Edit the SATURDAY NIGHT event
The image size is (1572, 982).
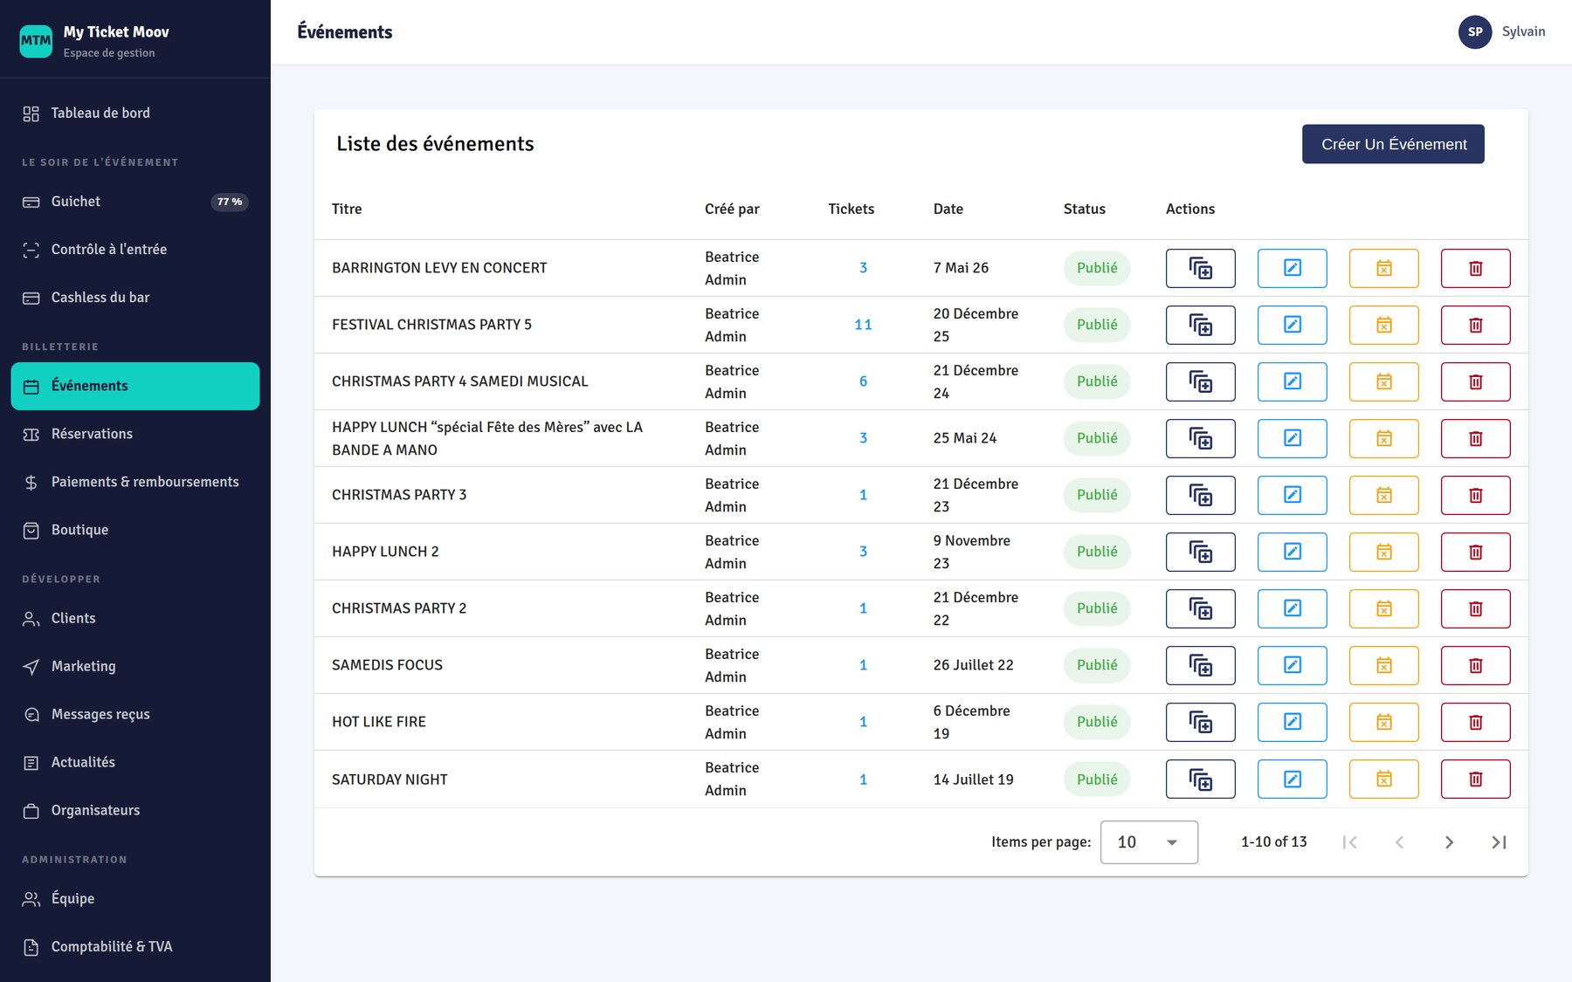click(x=1292, y=779)
